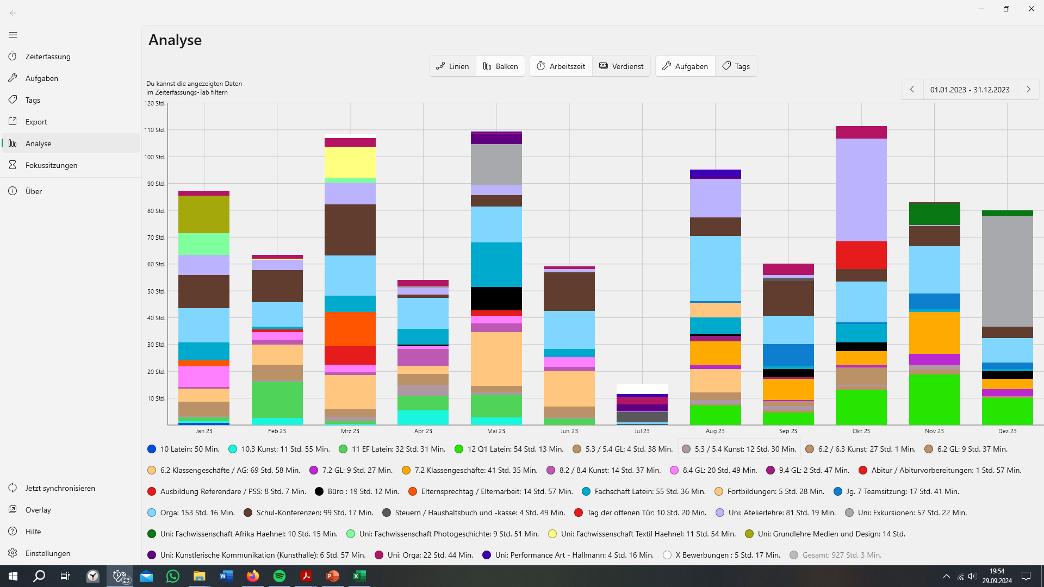Click the Zeiterfassung clock icon
This screenshot has height=587, width=1044.
click(x=13, y=57)
